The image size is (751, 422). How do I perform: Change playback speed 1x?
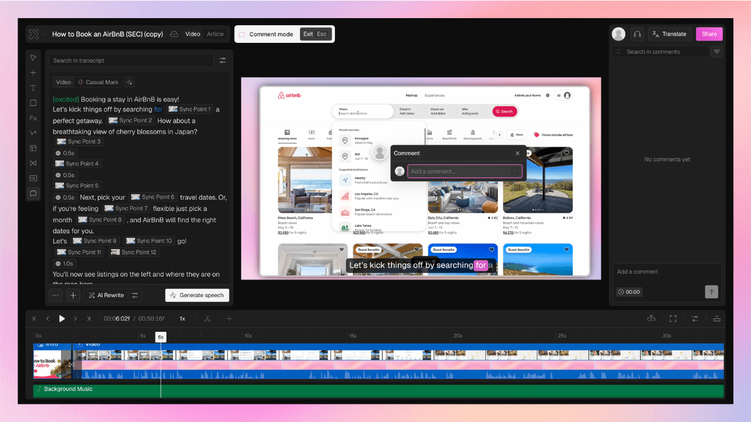(182, 319)
